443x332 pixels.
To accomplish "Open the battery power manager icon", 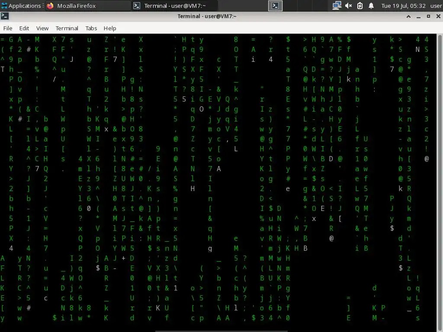I will (360, 6).
